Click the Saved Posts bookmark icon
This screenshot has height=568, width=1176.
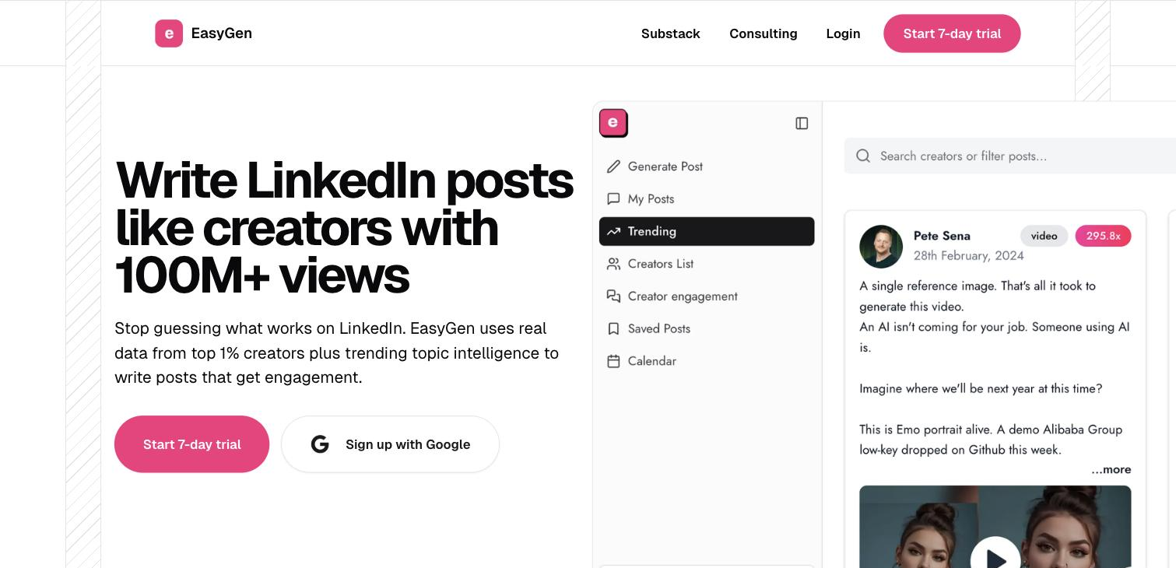613,329
